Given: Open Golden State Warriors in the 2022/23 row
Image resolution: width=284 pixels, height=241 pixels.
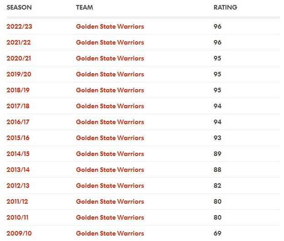Looking at the screenshot, I should pyautogui.click(x=110, y=26).
